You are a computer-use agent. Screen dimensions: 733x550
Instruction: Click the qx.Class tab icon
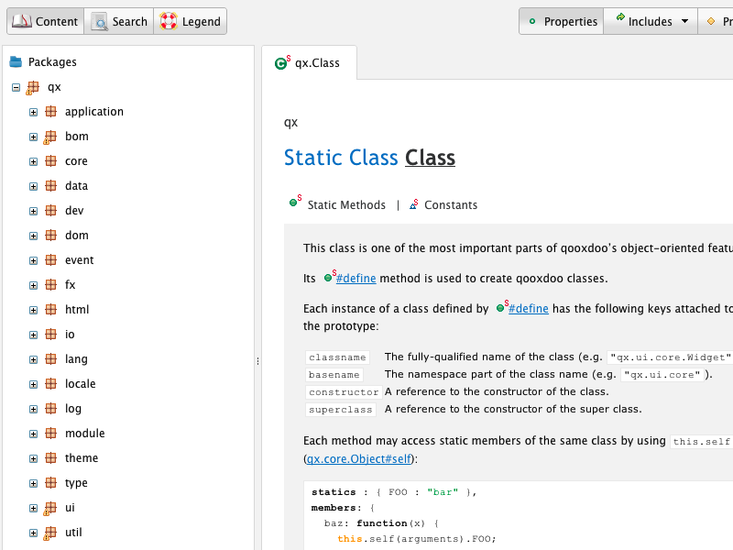(282, 63)
